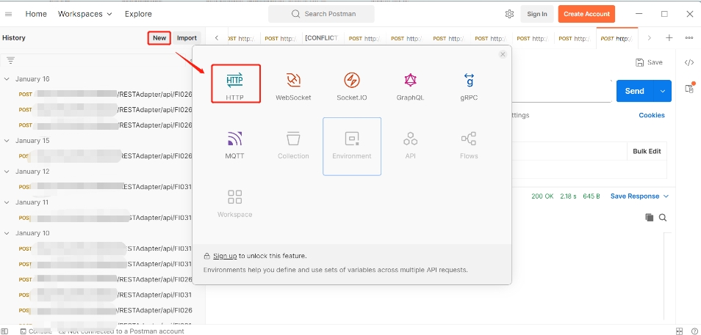Switch to the active last POST tab
The height and width of the screenshot is (335, 701).
coord(616,38)
